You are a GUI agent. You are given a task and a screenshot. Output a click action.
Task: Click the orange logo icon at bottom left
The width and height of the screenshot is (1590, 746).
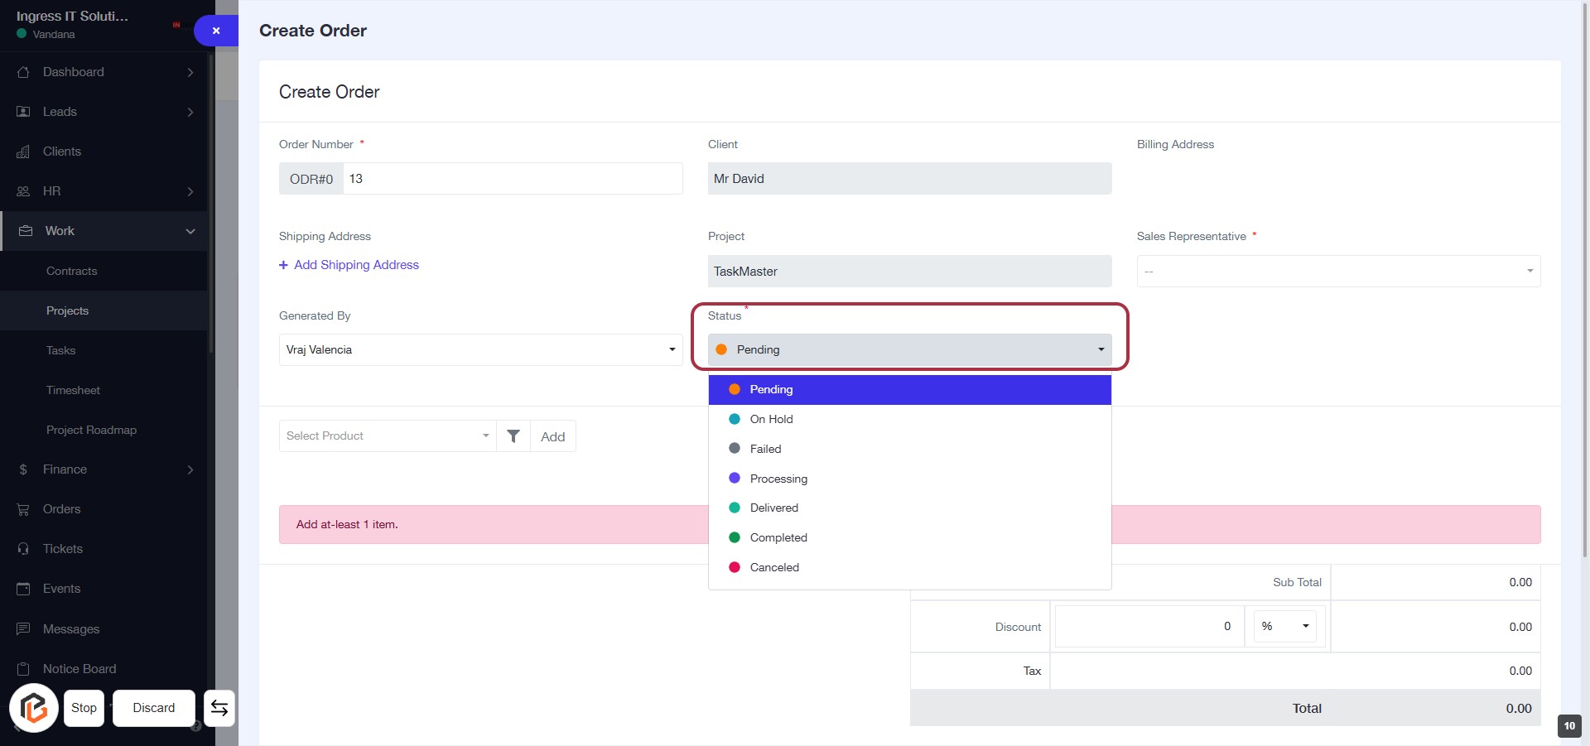click(34, 708)
